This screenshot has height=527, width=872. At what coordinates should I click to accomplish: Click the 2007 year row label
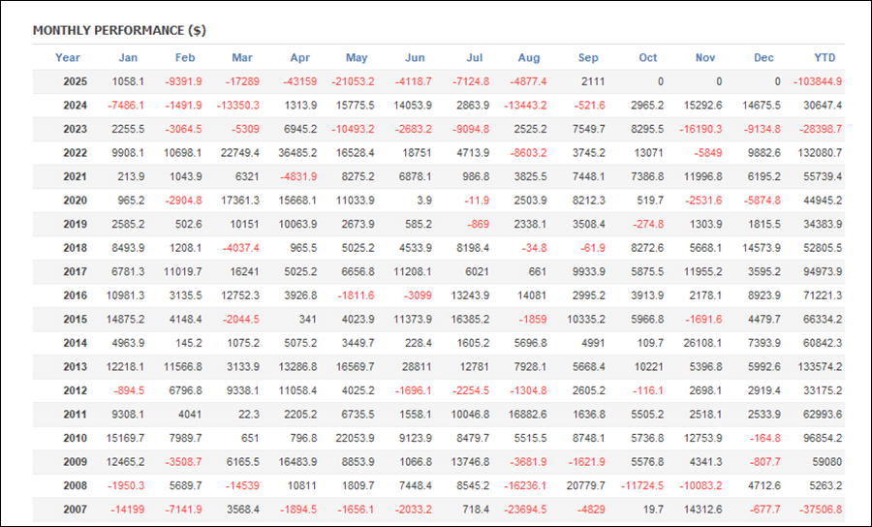tap(75, 510)
